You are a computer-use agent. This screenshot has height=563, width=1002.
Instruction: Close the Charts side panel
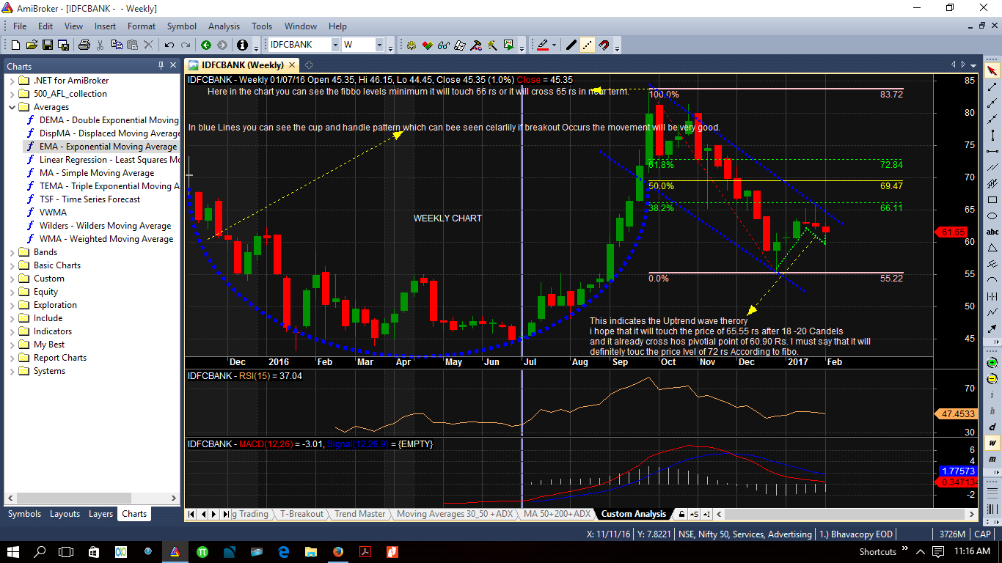[173, 65]
